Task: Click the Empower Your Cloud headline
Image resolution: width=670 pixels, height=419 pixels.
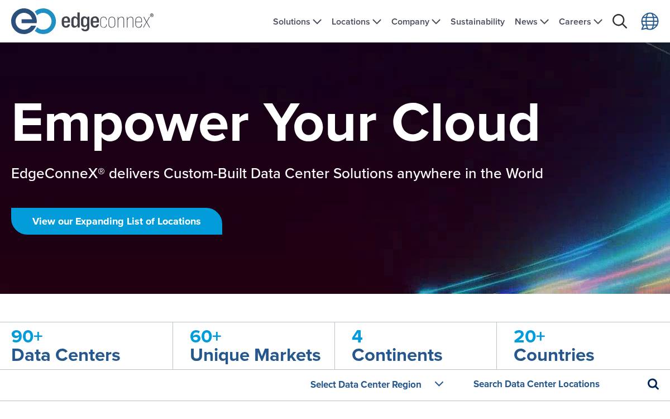Action: pyautogui.click(x=276, y=123)
